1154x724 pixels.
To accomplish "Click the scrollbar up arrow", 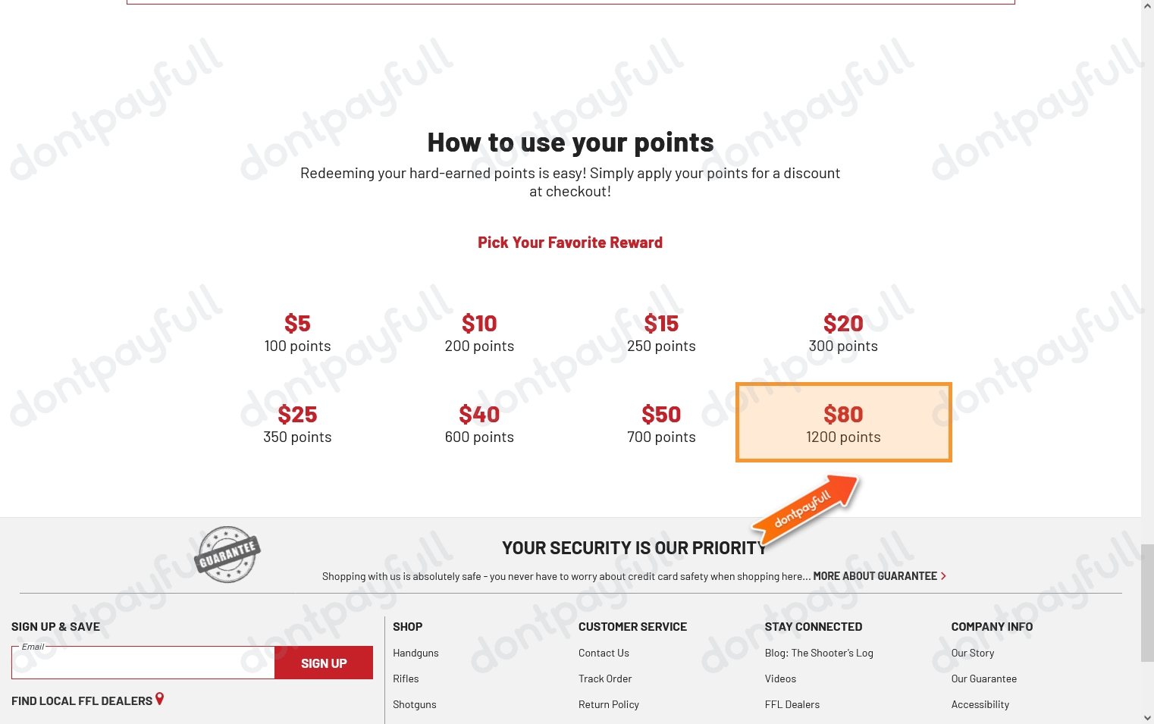I will 1147,6.
